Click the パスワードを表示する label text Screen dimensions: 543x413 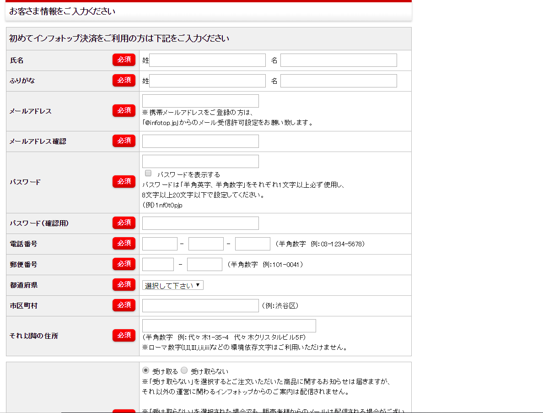[x=189, y=174]
